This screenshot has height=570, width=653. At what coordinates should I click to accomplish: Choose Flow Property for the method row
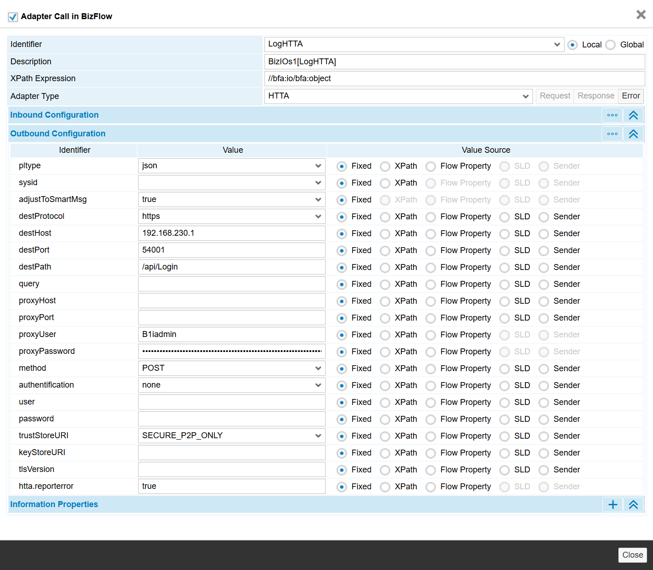430,369
